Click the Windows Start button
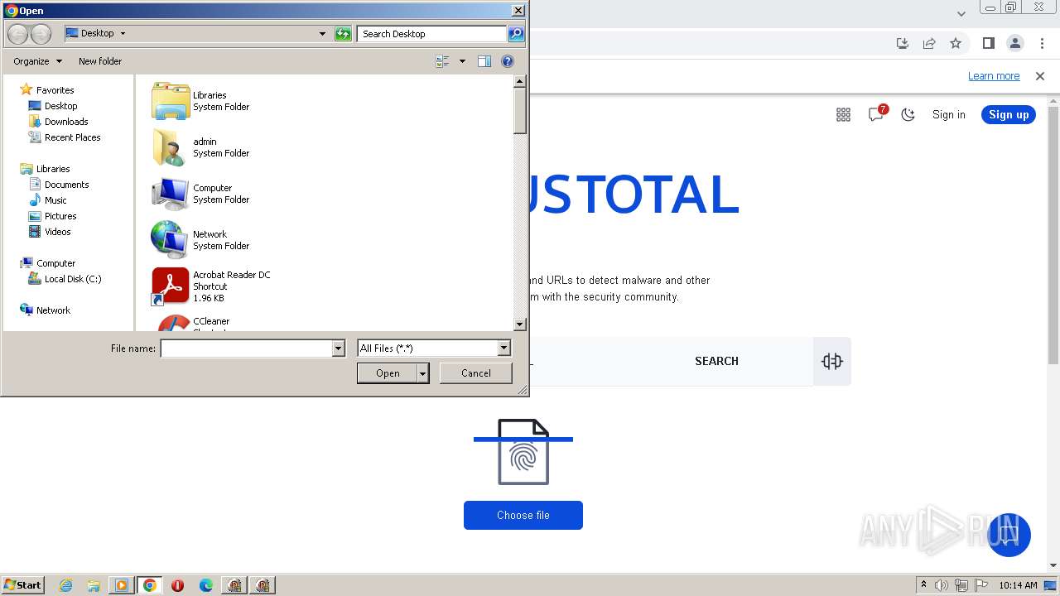Screen dimensions: 1060x596 click(22, 584)
